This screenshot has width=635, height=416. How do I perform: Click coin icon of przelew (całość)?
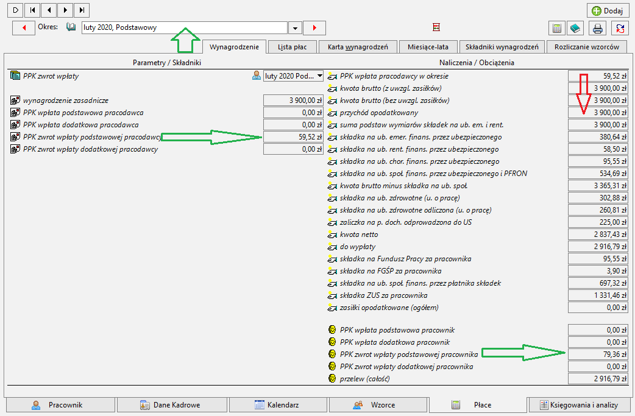click(332, 378)
